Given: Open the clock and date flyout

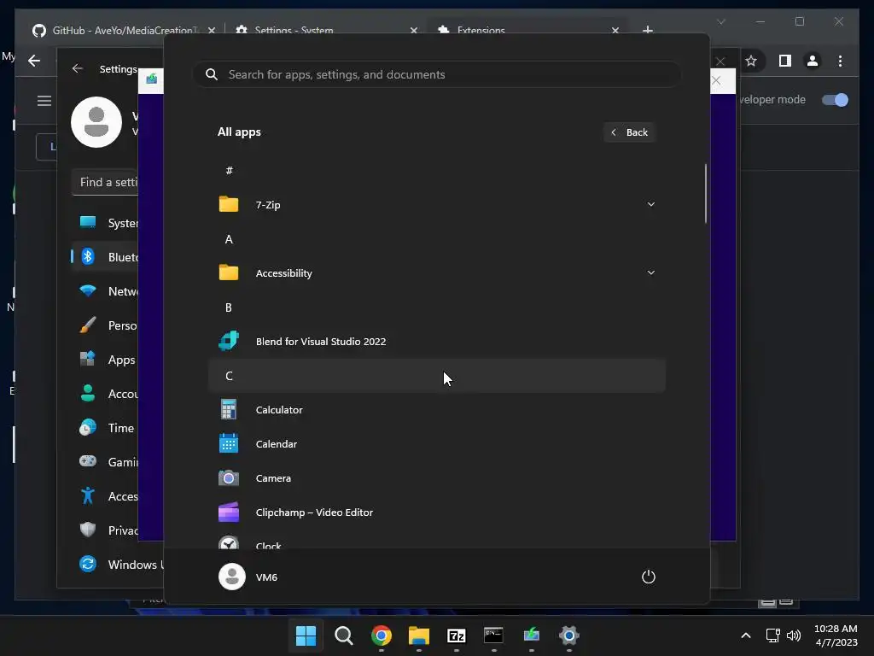Looking at the screenshot, I should click(836, 635).
